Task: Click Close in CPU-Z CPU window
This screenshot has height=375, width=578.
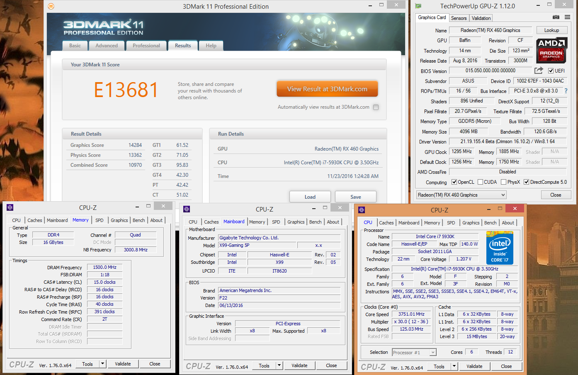Action: click(x=506, y=366)
